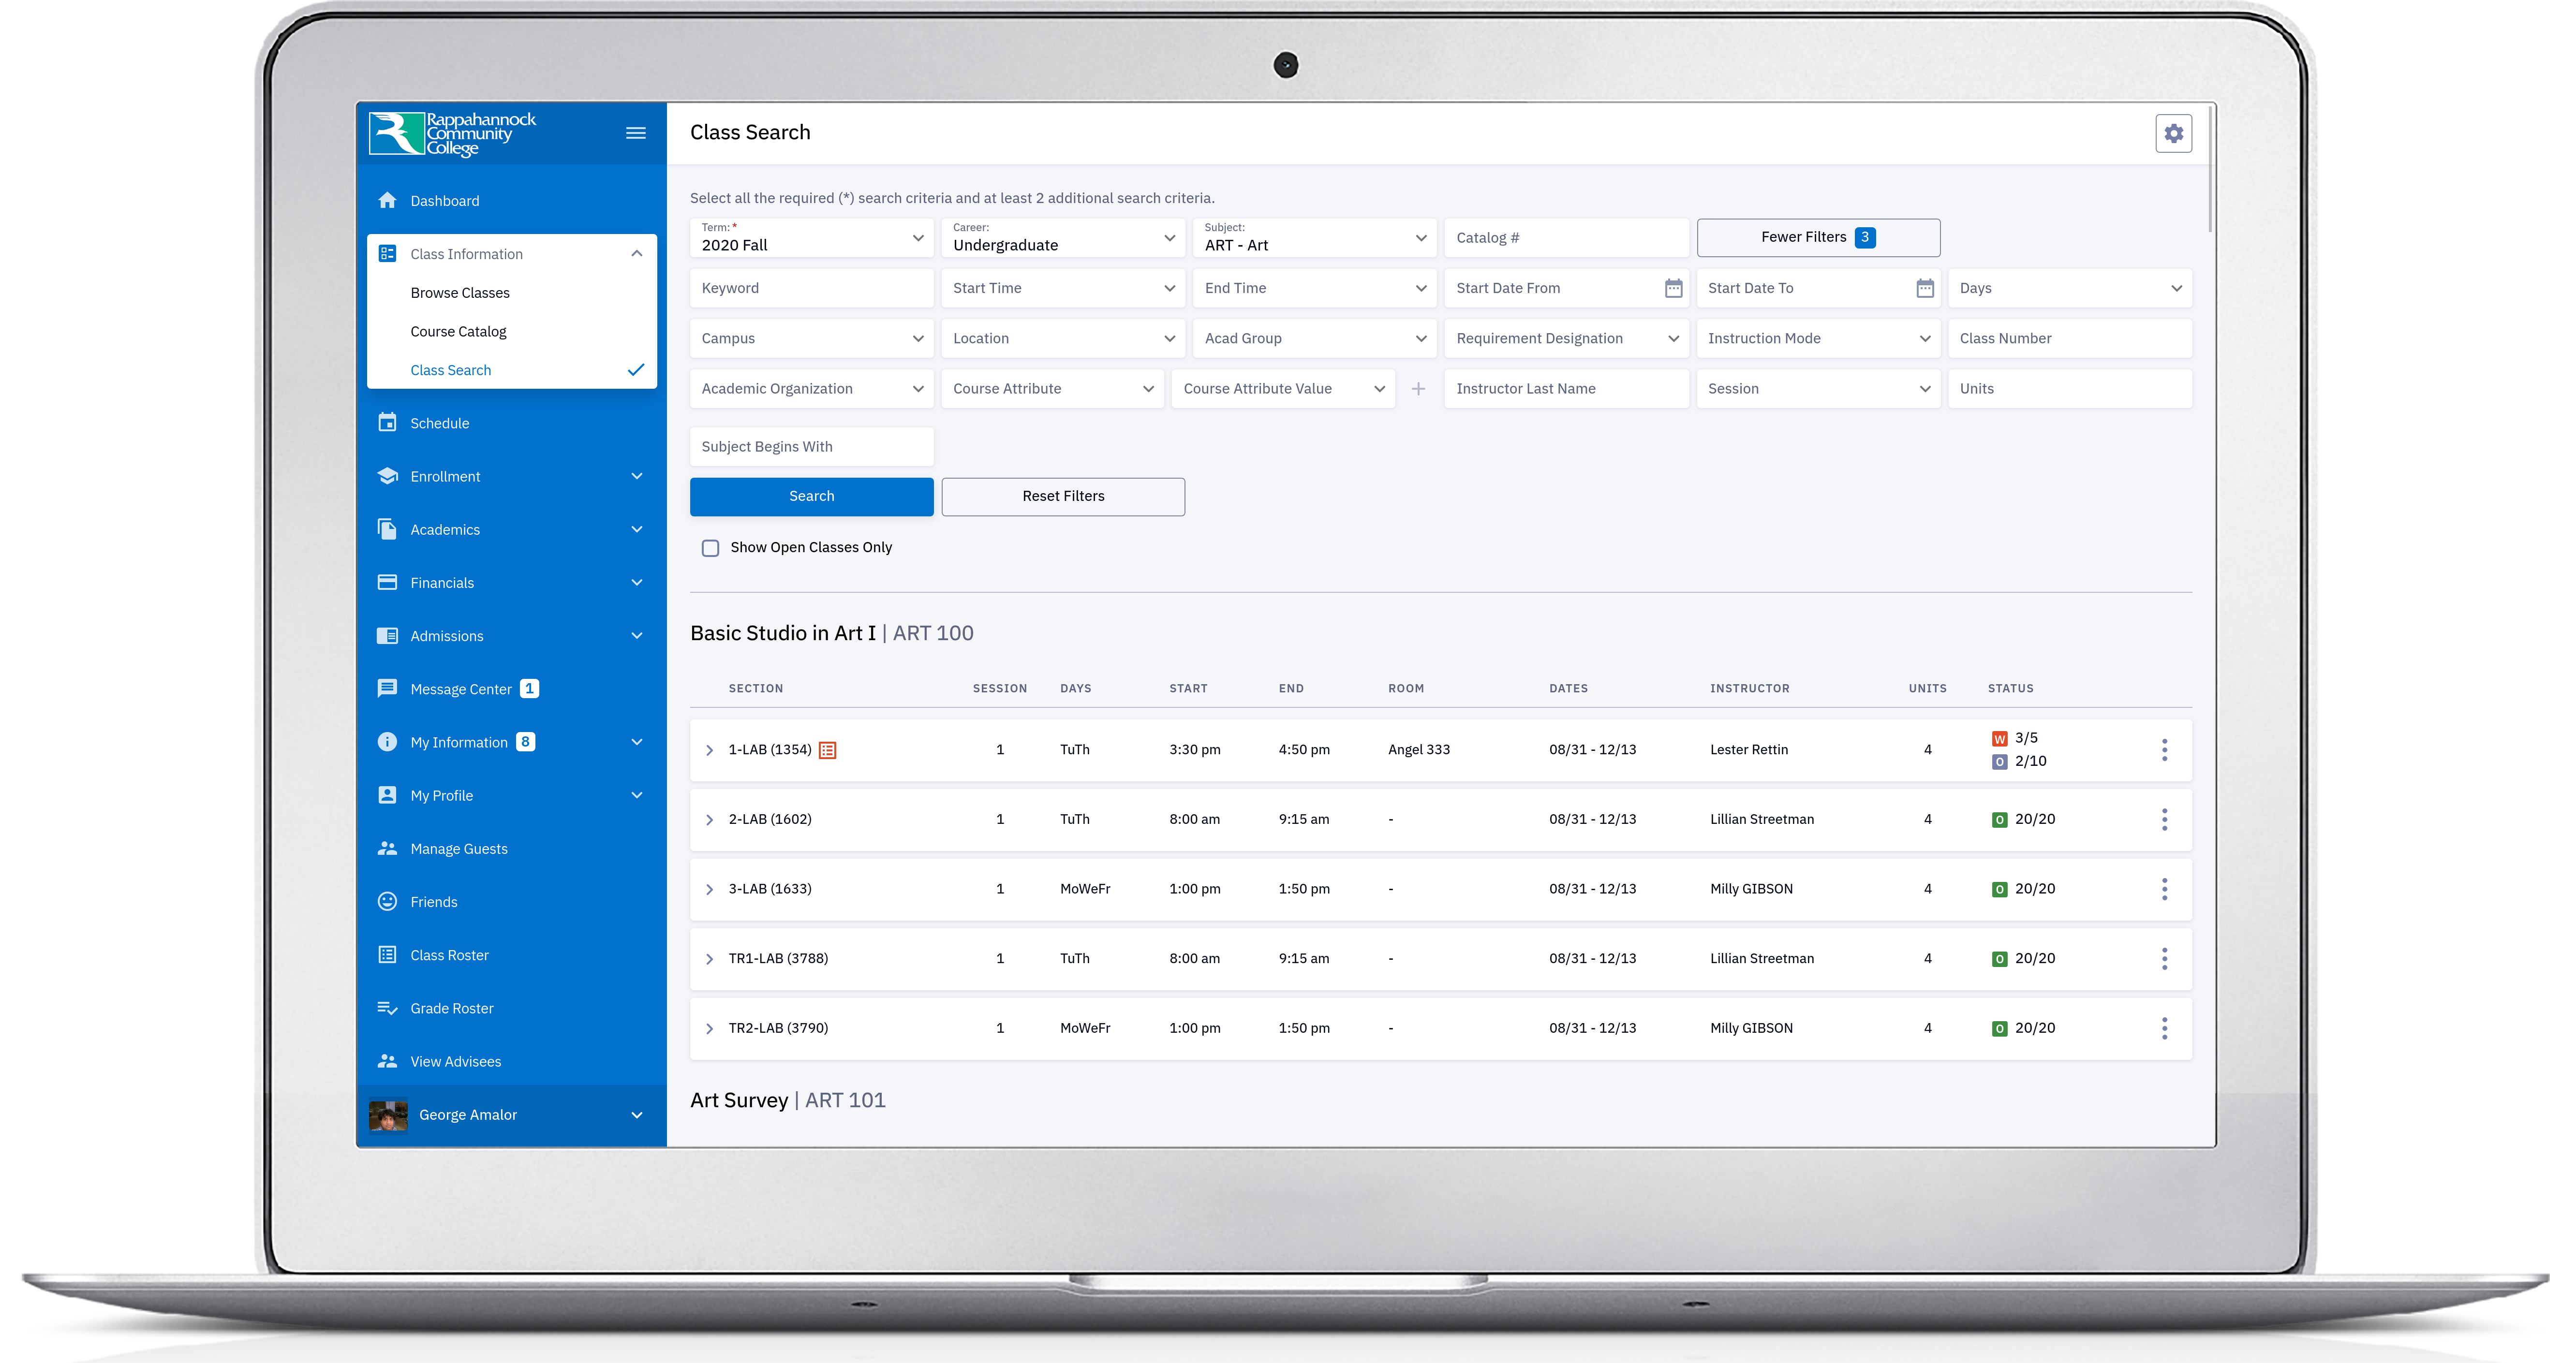
Task: Expand the 2-LAB (1602) section row
Action: tap(709, 820)
